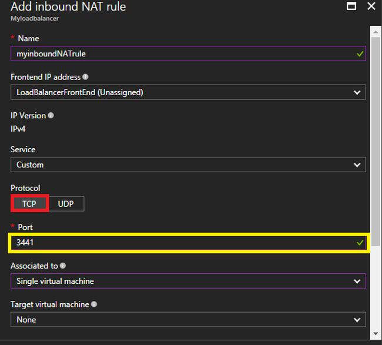Click the chevron on the Target virtual machine dropdown

pos(357,320)
